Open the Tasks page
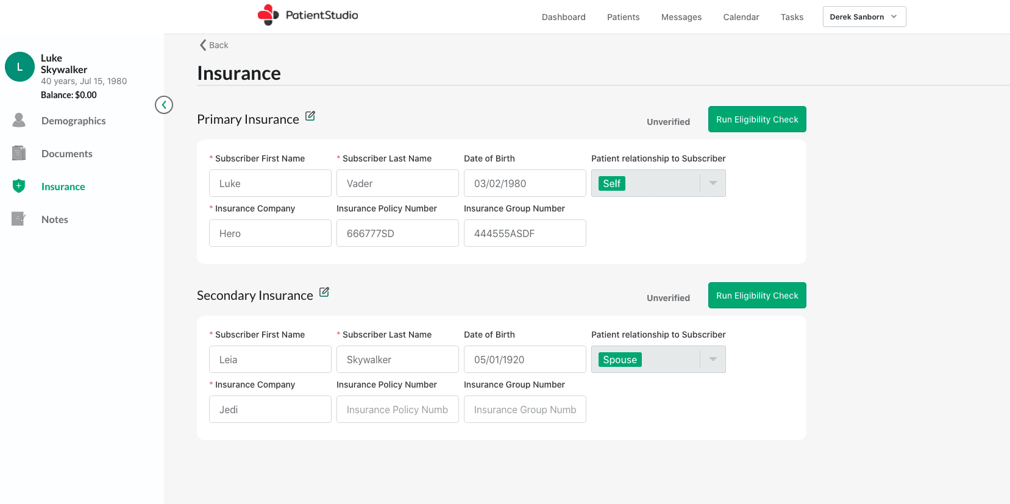This screenshot has width=1010, height=504. point(792,17)
